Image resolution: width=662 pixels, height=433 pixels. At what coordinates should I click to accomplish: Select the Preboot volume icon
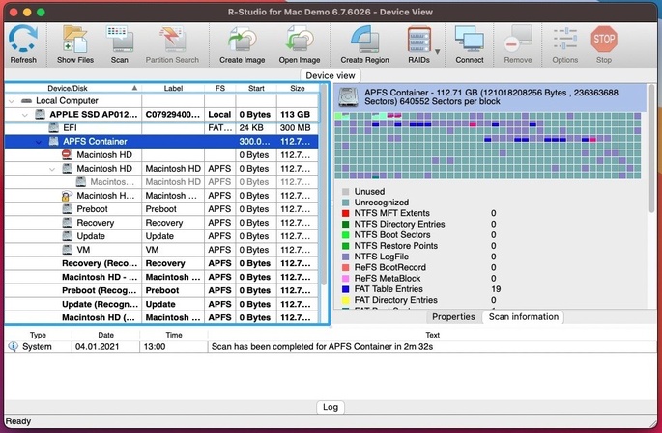67,209
